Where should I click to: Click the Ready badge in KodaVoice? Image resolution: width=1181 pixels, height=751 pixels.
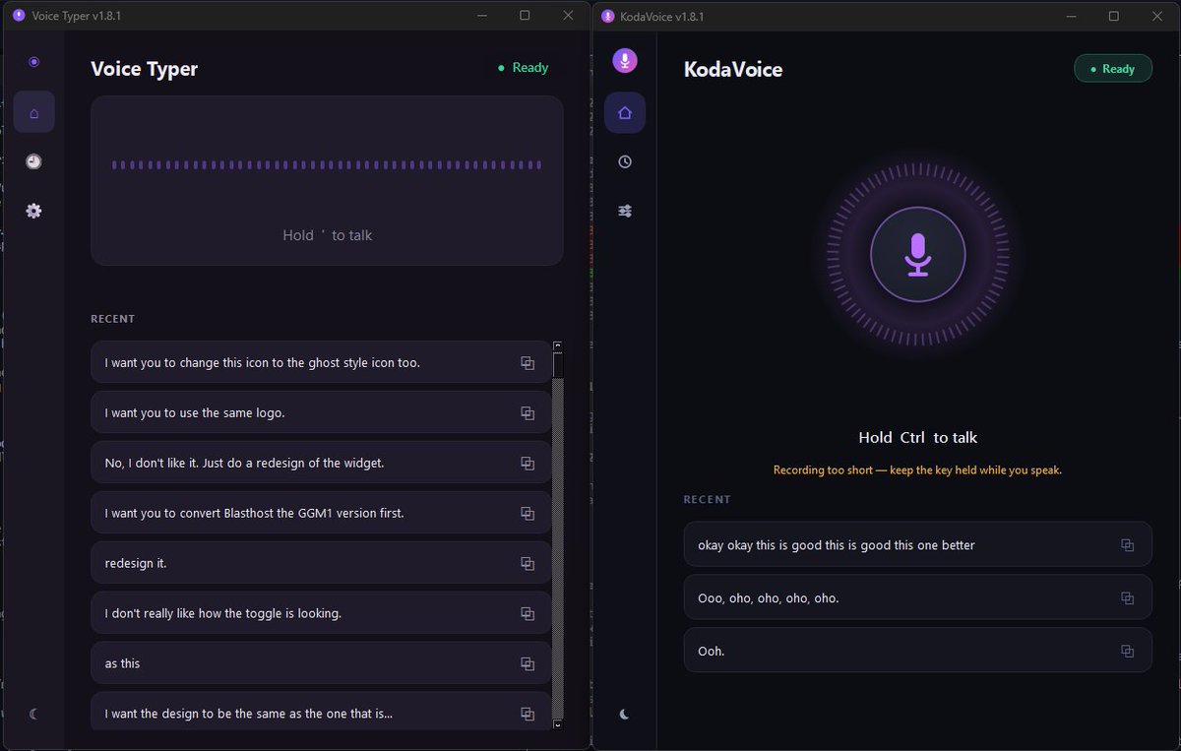[1113, 69]
